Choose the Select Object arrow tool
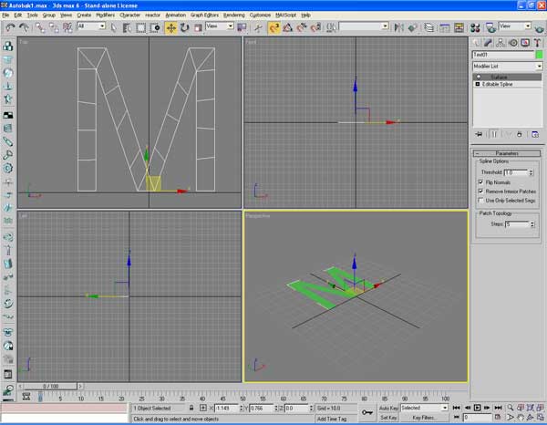Screen dimensions: 547x425 click(113, 27)
